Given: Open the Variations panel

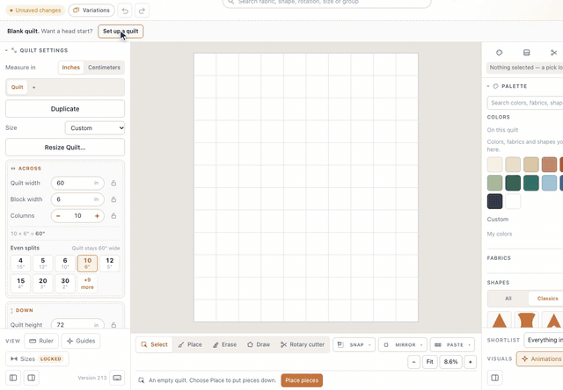Looking at the screenshot, I should pos(91,11).
